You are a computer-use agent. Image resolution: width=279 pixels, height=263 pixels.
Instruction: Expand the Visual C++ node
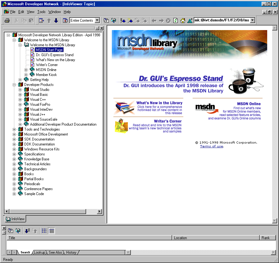coord(20,100)
